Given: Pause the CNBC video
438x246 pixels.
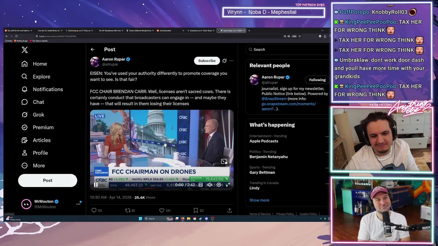Looking at the screenshot, I should (x=96, y=185).
